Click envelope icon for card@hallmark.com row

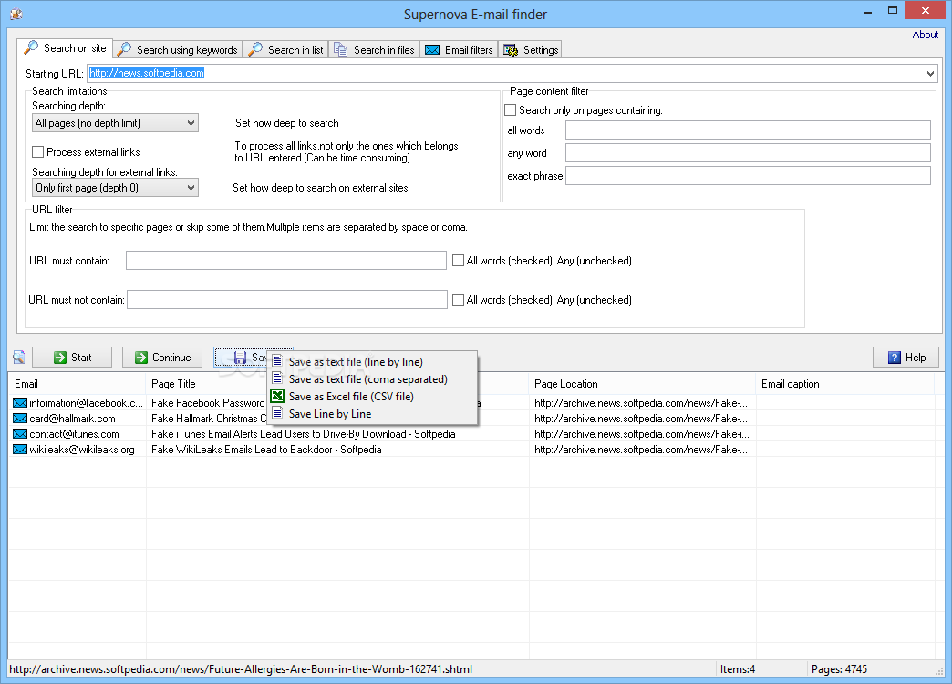click(20, 419)
